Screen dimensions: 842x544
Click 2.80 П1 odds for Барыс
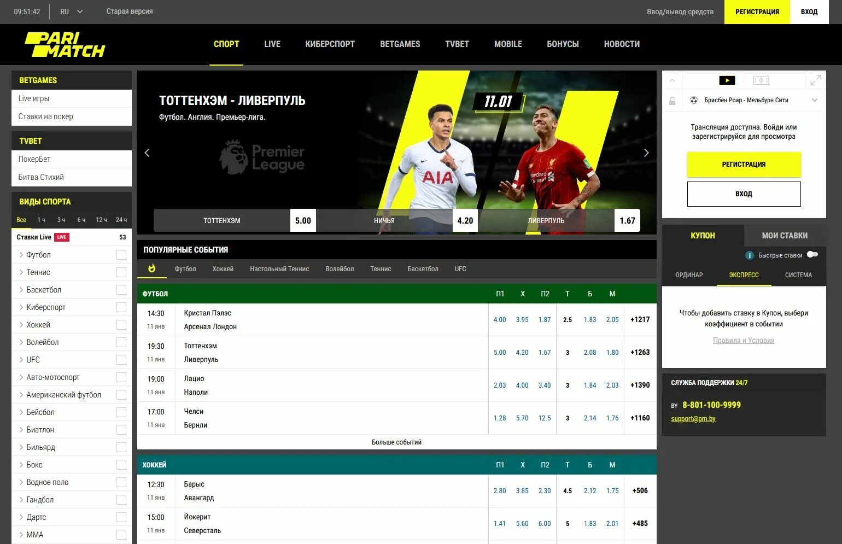coord(500,491)
